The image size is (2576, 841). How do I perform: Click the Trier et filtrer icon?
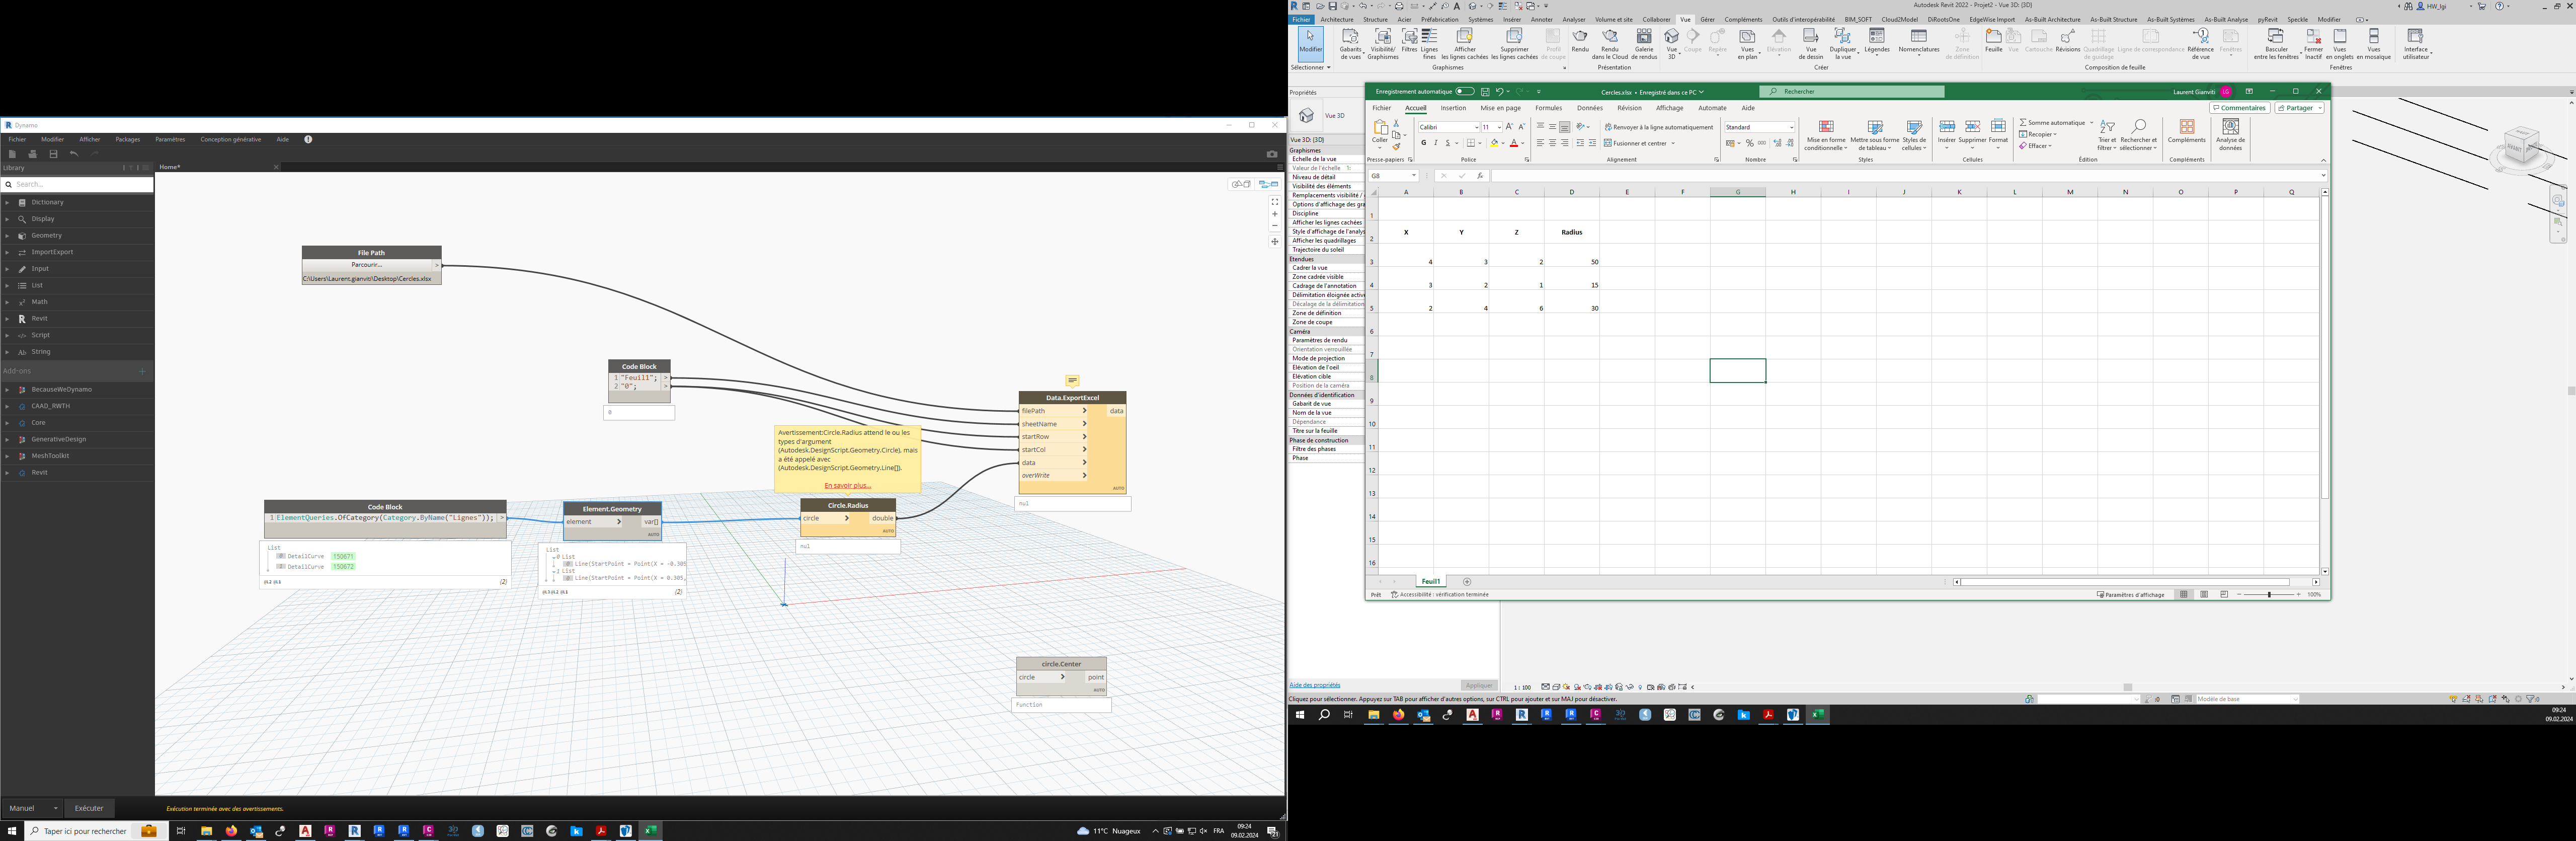click(x=2107, y=127)
